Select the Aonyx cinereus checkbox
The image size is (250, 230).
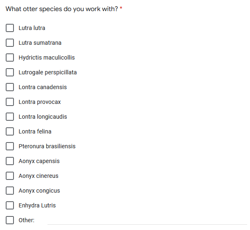(x=10, y=176)
